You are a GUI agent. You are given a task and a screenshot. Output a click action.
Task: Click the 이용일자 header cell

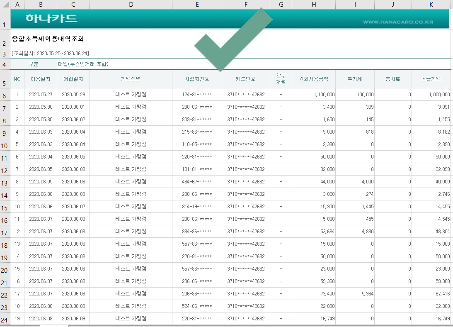(41, 79)
